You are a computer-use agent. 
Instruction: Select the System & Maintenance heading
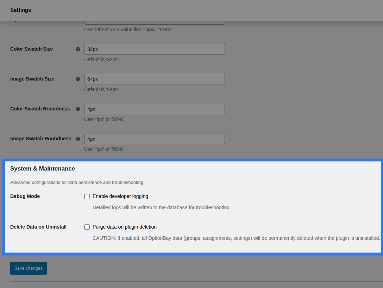click(x=43, y=169)
